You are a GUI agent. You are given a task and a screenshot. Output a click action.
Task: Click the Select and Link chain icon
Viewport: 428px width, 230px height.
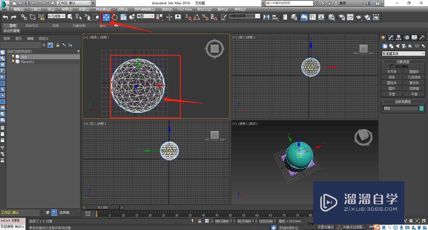coord(24,17)
